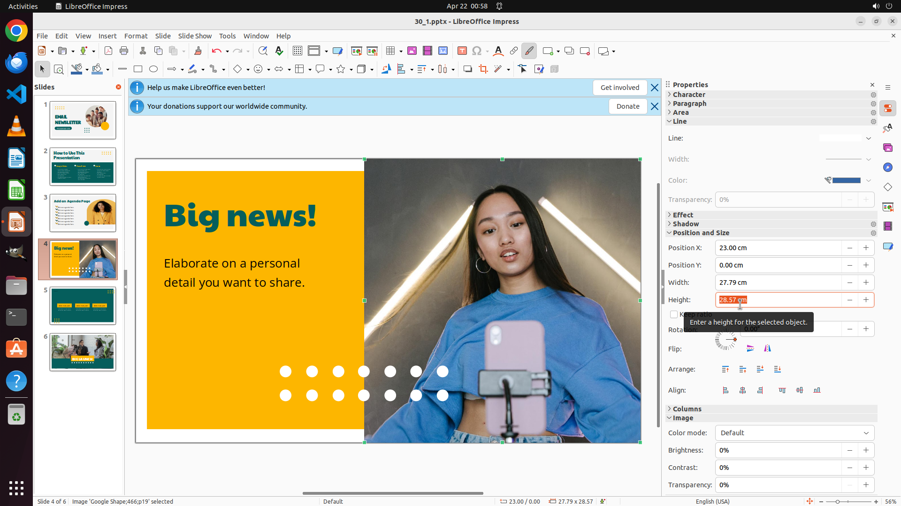Flip the image vertically
Viewport: 901px width, 506px height.
point(750,349)
